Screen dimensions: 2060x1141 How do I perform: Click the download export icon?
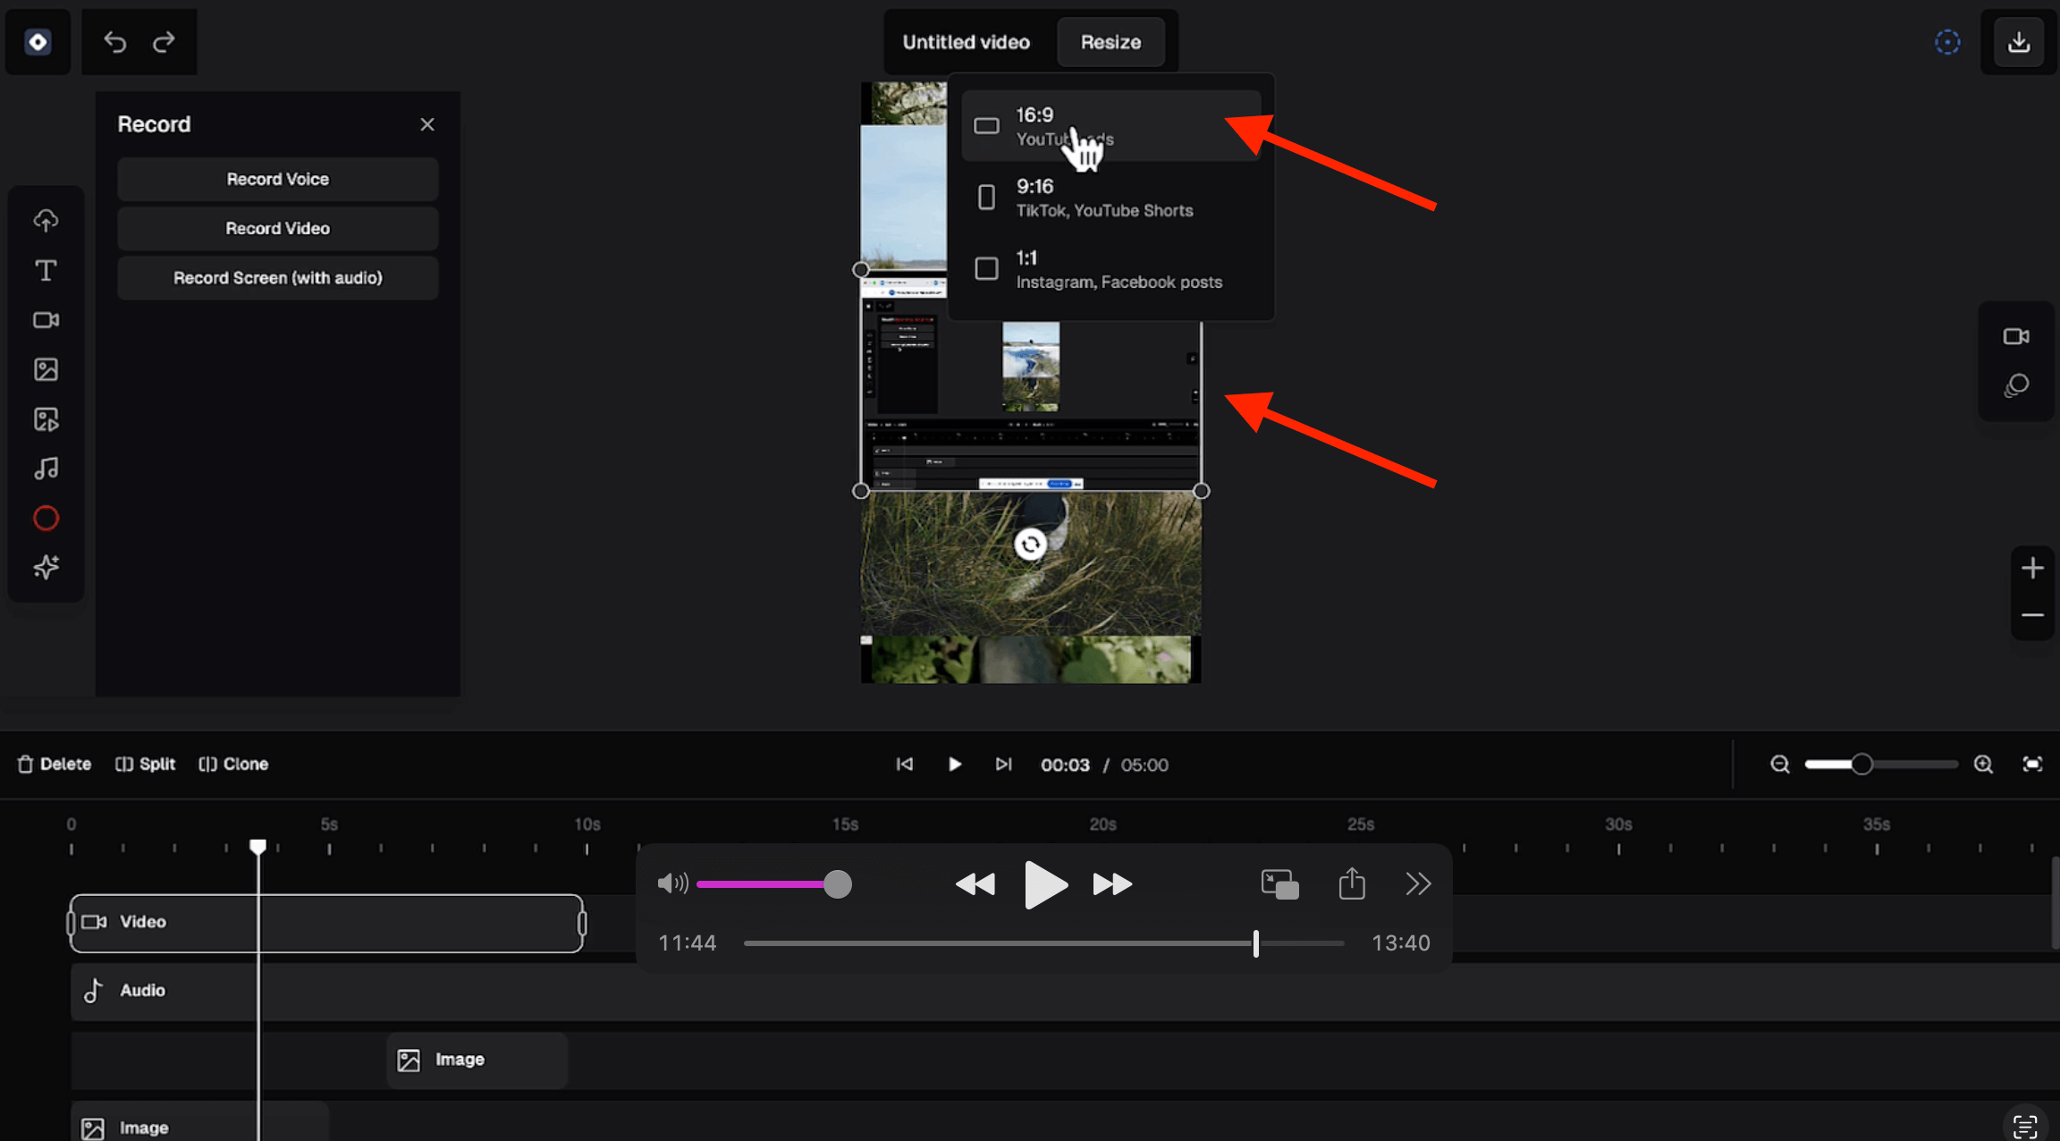coord(2018,42)
